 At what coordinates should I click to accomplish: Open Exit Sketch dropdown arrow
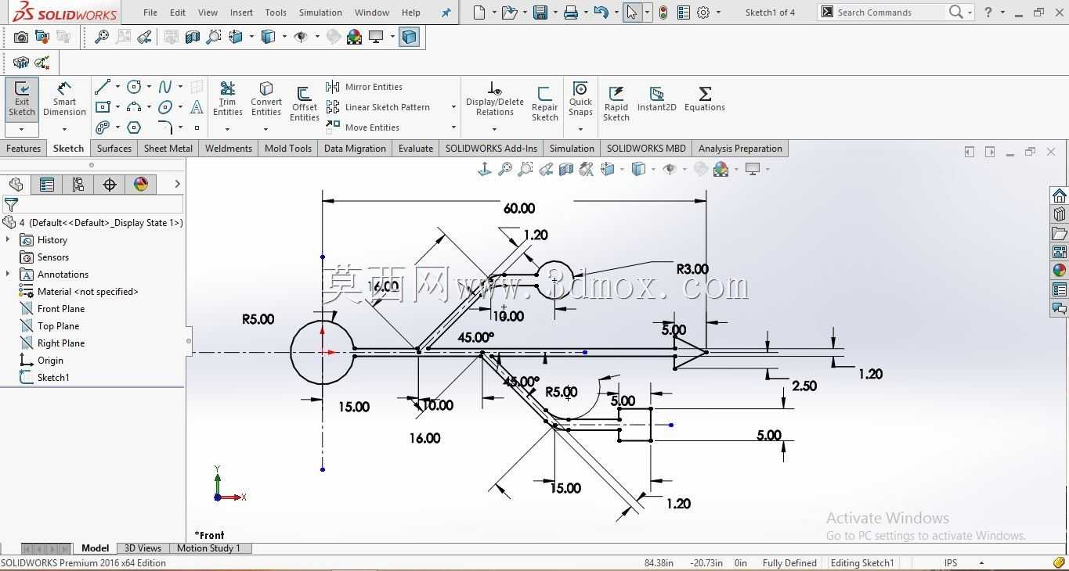tap(22, 129)
